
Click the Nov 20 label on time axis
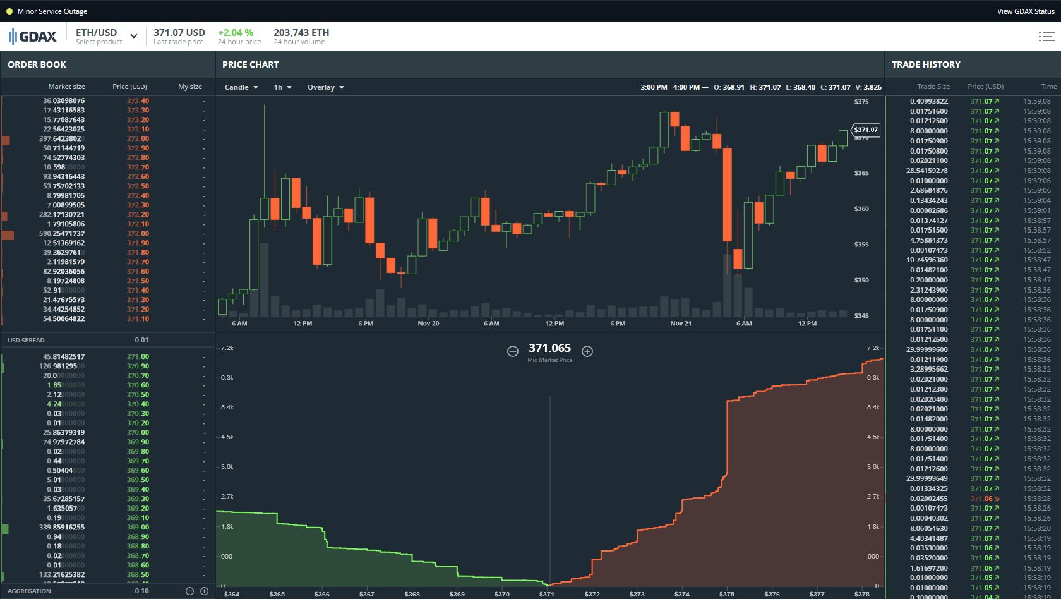[428, 324]
